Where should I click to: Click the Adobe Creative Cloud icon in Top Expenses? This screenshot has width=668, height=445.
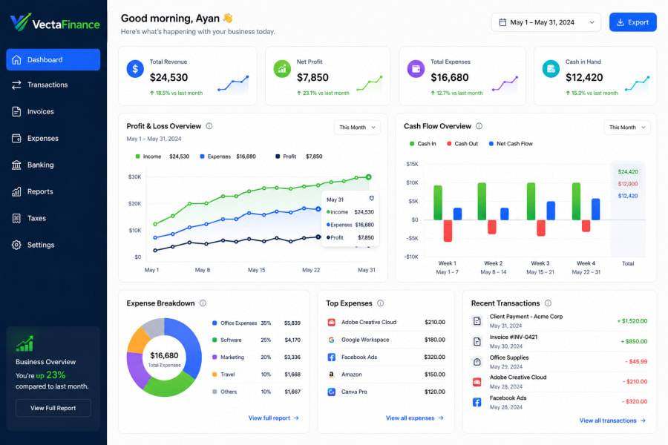point(332,323)
